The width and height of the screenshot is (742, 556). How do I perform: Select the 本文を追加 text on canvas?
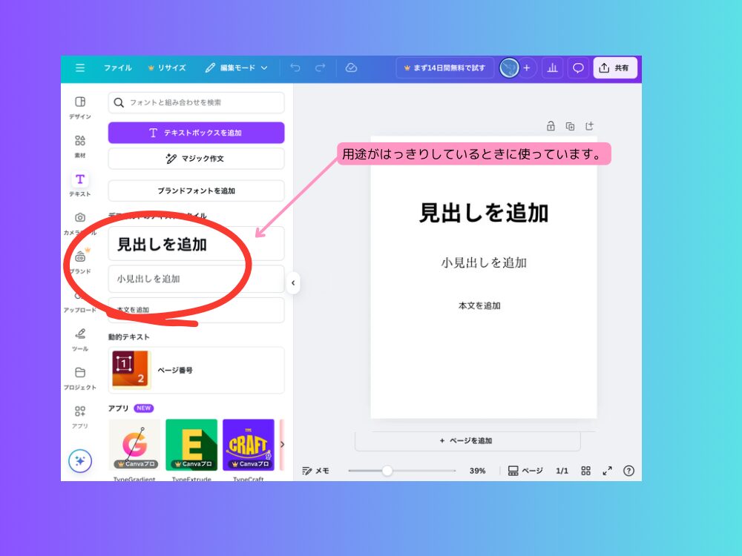[479, 305]
